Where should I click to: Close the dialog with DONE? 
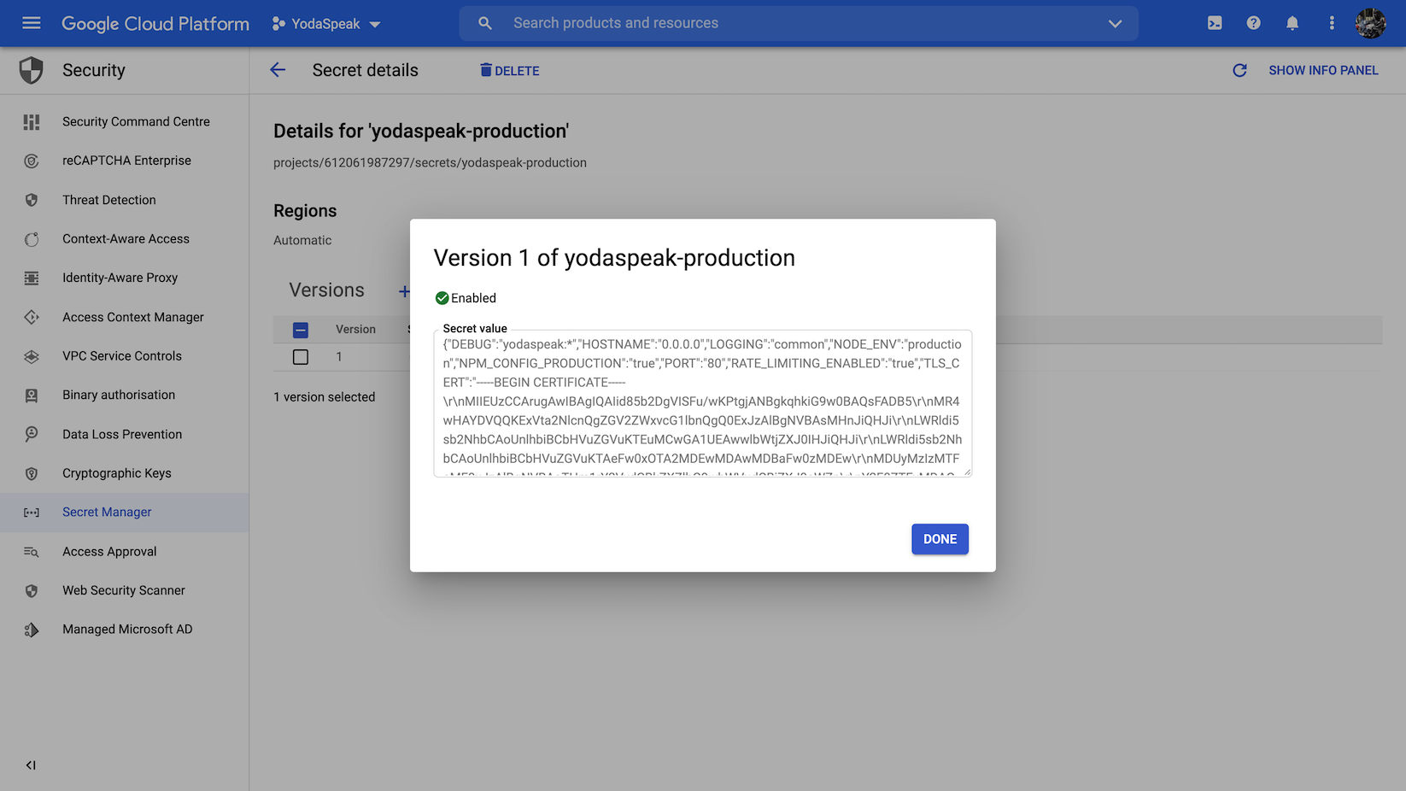tap(940, 539)
